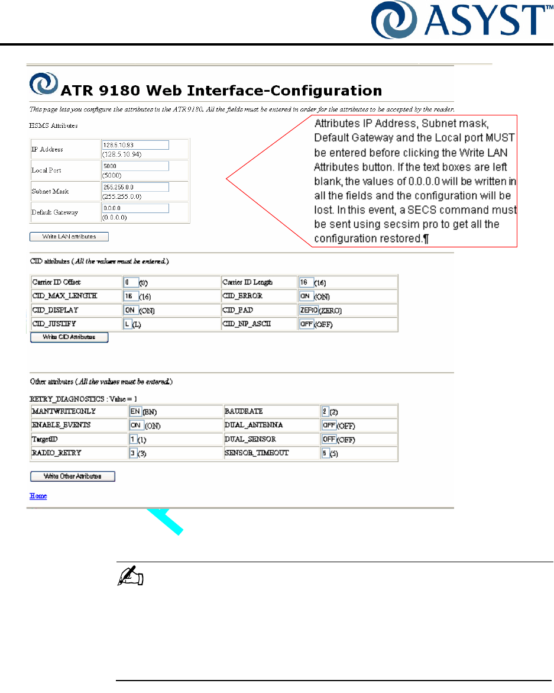This screenshot has height=693, width=554.
Task: Click the DUAL_ANTENNA label text
Action: 254,425
